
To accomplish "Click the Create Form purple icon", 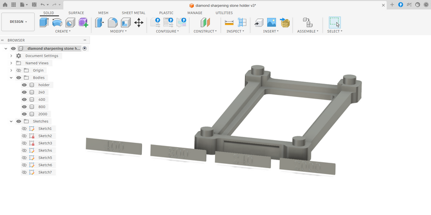I will tap(83, 22).
